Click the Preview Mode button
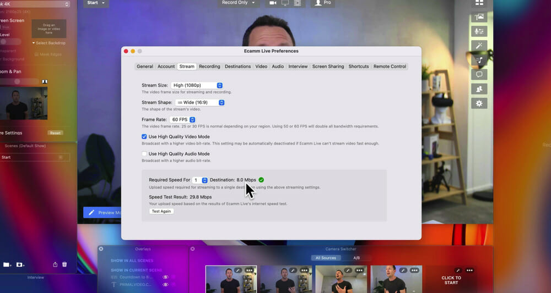Screen dimensions: 551x293 (102, 212)
